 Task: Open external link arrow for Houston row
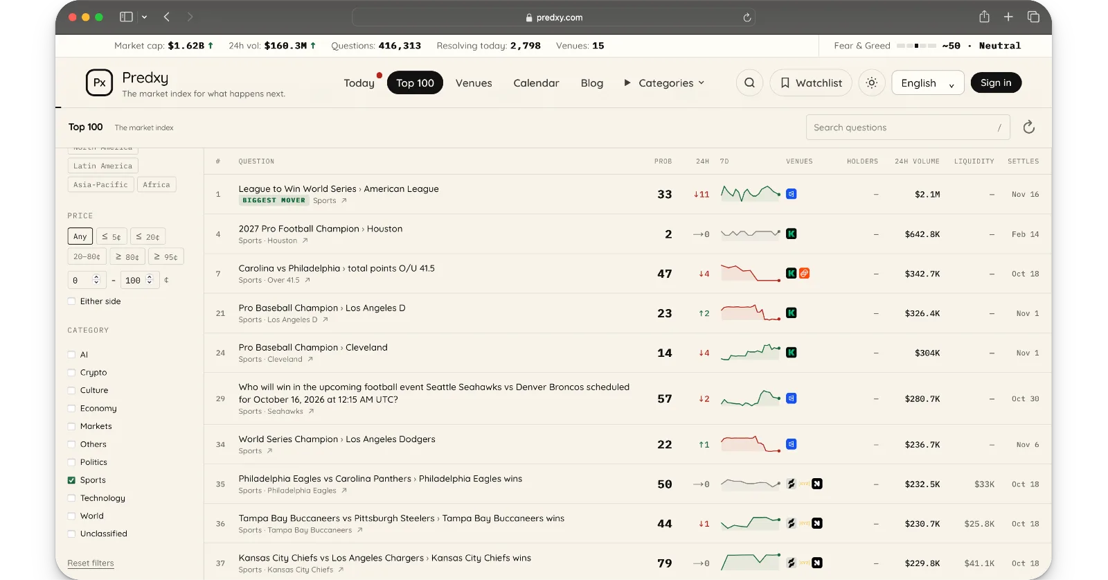point(305,240)
